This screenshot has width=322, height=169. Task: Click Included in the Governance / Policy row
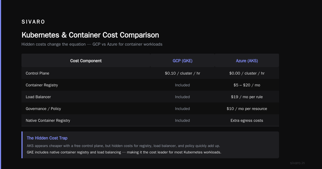pyautogui.click(x=182, y=109)
